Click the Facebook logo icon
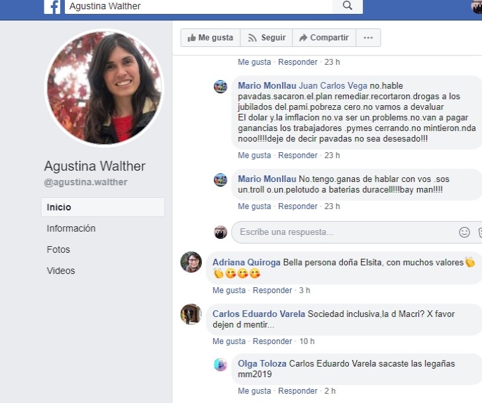 pos(52,7)
